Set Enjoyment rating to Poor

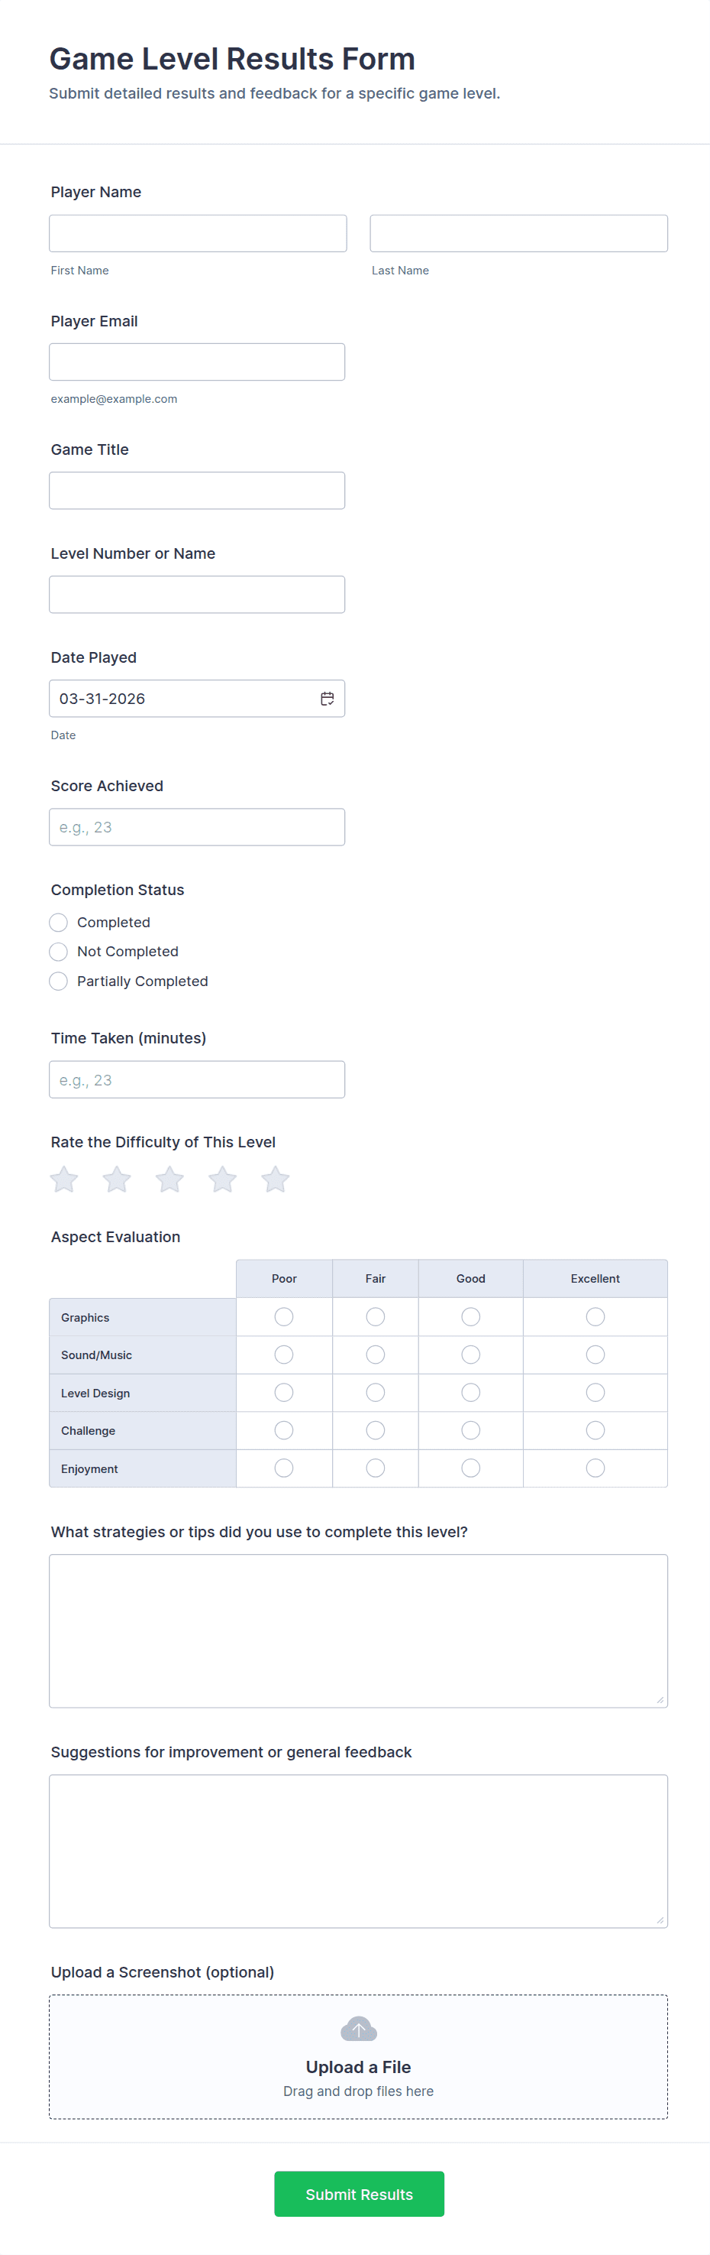pyautogui.click(x=284, y=1468)
